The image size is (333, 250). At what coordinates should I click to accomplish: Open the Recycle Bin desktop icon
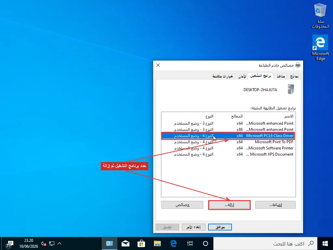[x=320, y=16]
